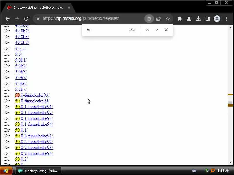Bookmark this page with the star
Image resolution: width=234 pixels, height=175 pixels.
point(168,19)
